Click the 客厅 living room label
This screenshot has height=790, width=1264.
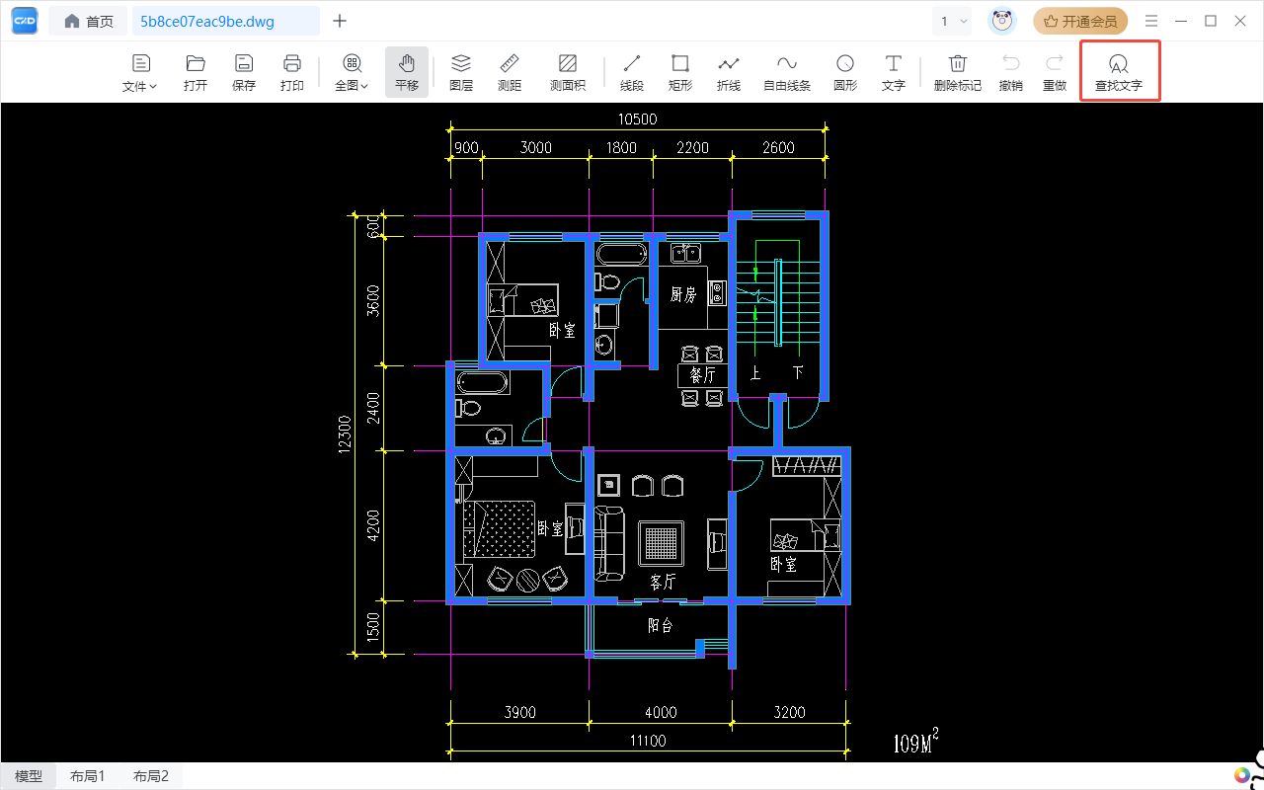(x=663, y=581)
